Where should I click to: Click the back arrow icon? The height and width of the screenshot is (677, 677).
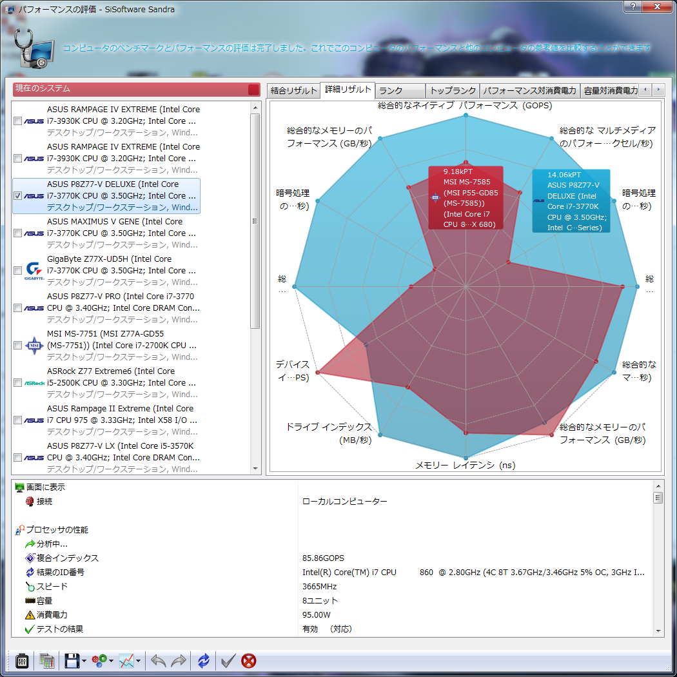point(158,661)
